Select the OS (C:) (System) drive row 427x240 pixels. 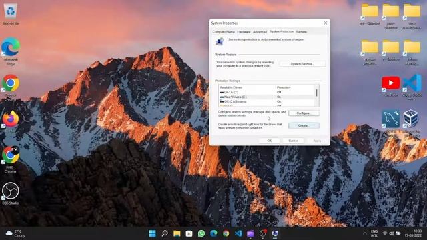point(266,101)
